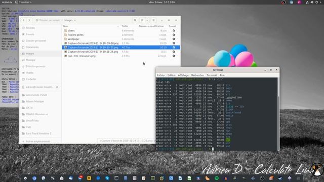Star the 10-11-28 screenshot file
This screenshot has height=182, width=324.
pos(174,52)
